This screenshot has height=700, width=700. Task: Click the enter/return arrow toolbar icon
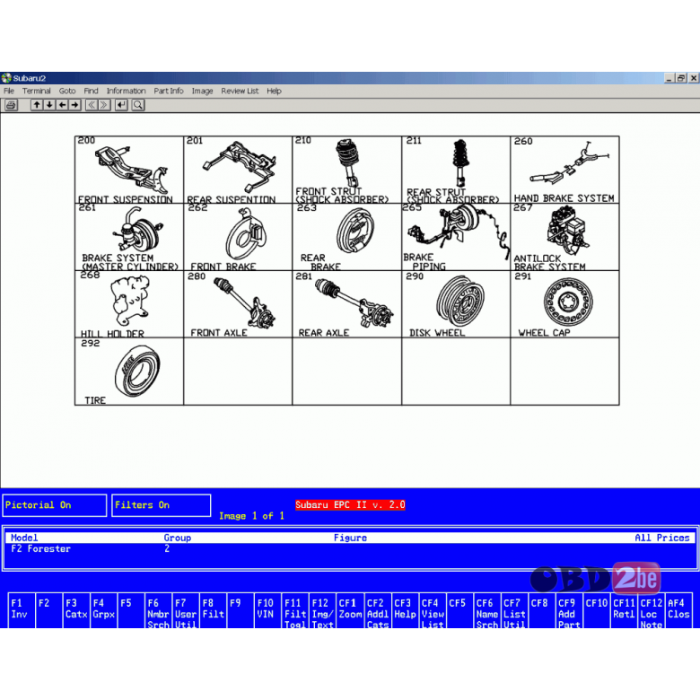click(x=121, y=105)
